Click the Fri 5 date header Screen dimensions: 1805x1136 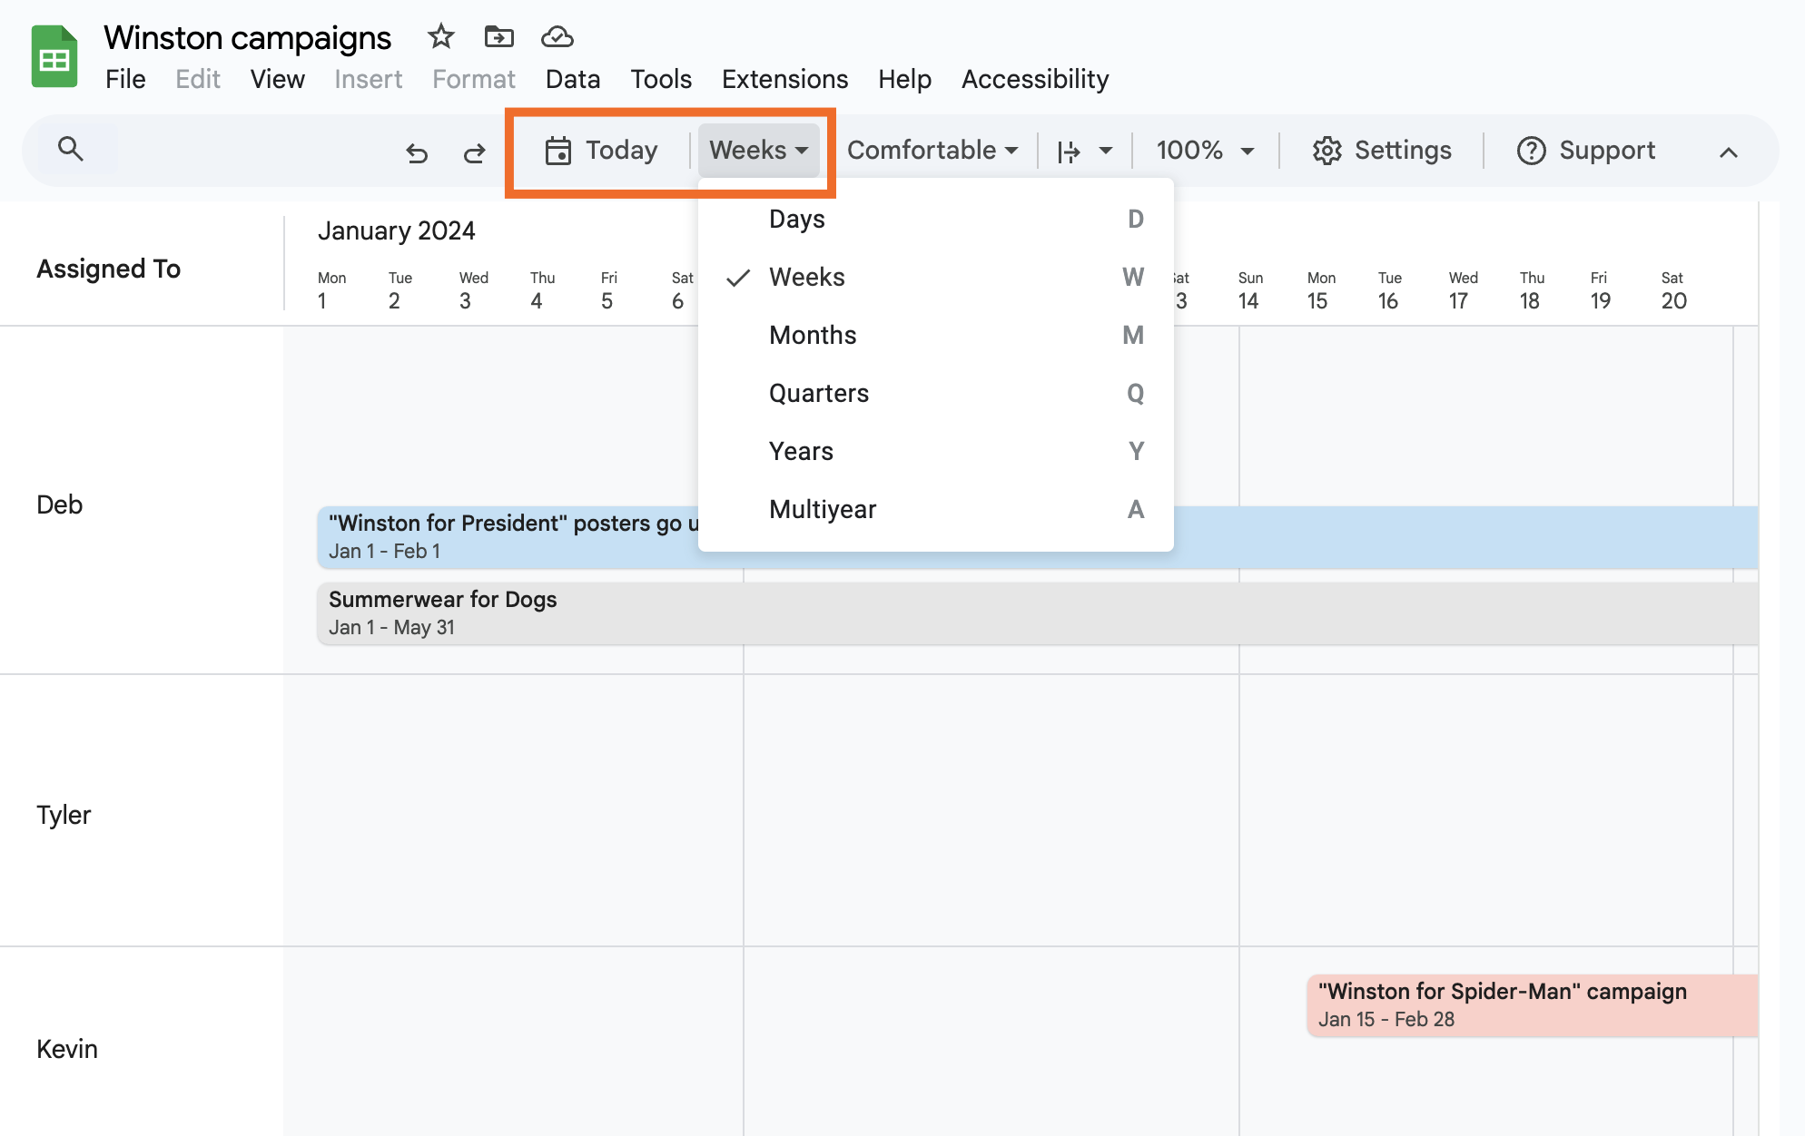point(608,290)
